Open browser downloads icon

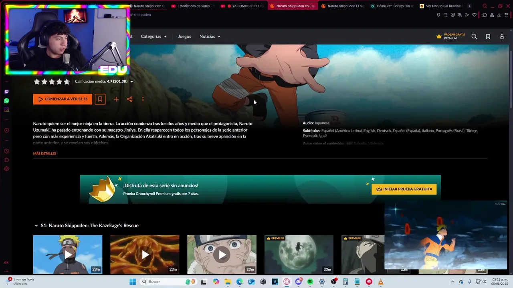499,15
